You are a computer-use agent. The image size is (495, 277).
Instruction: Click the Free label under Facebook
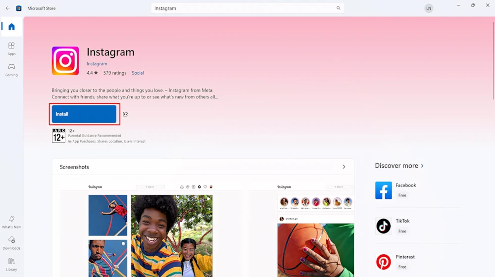(402, 195)
